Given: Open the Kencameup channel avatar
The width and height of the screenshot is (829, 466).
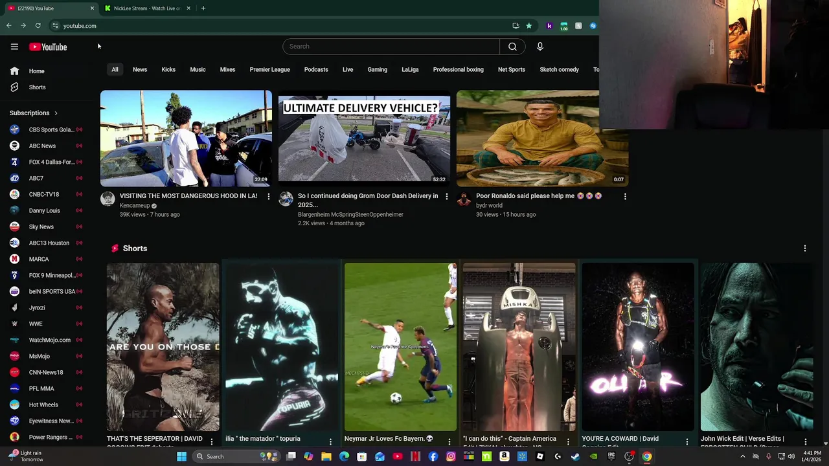Looking at the screenshot, I should pyautogui.click(x=108, y=199).
